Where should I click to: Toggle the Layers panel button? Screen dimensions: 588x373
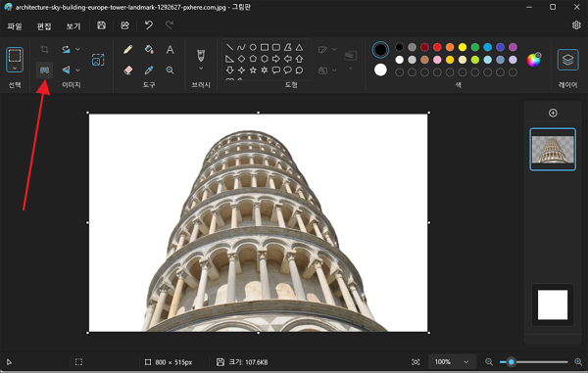(x=567, y=60)
